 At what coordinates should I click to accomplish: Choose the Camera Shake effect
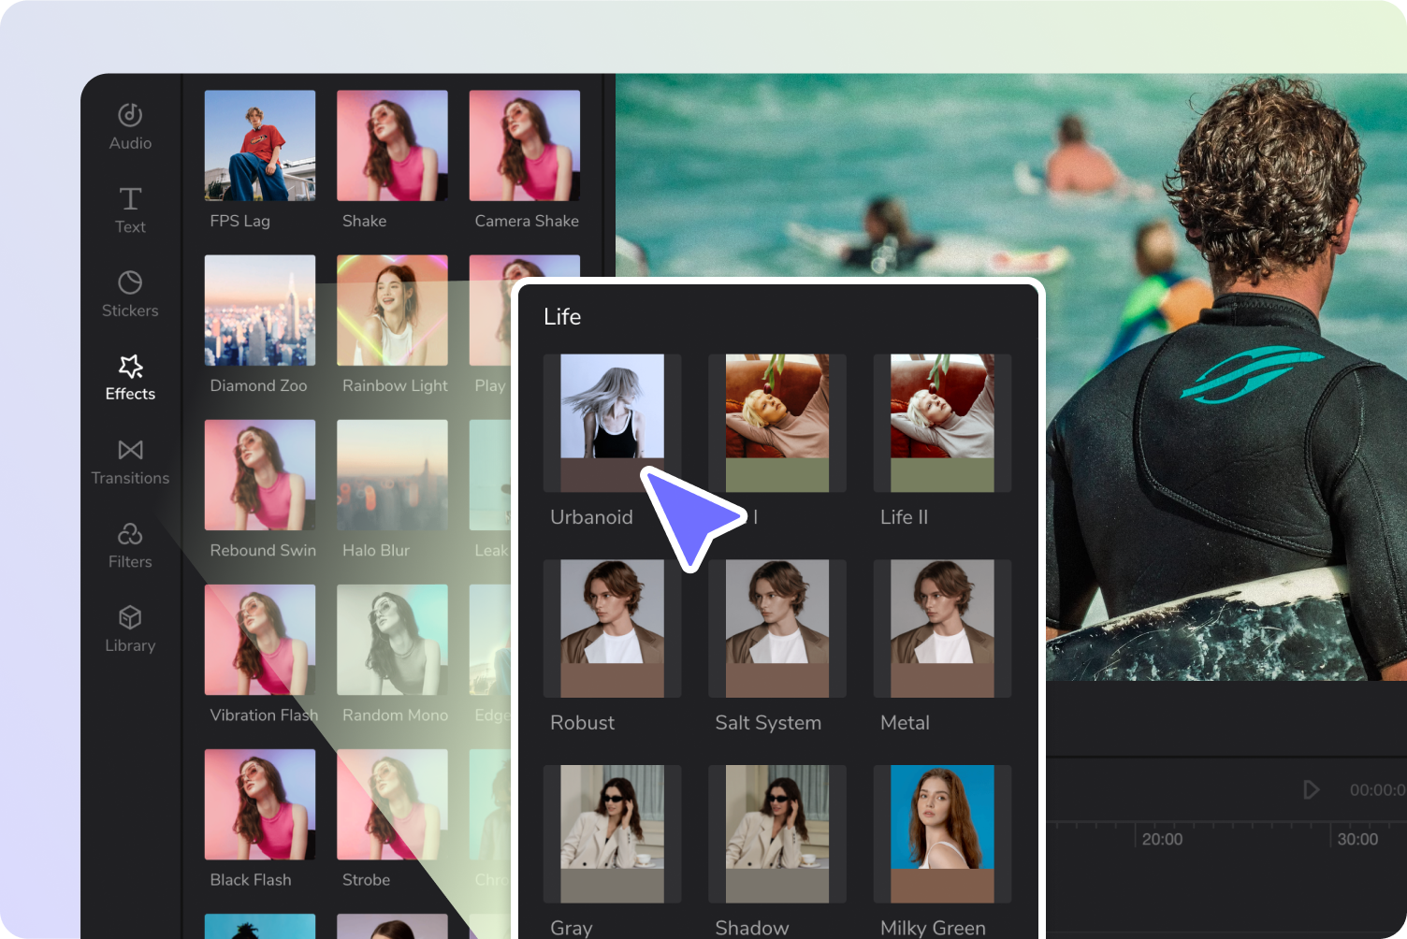pos(524,145)
